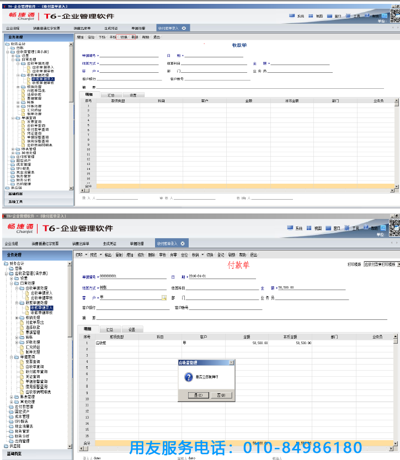
Task: Open 工具 icon in upper window header
Action: pyautogui.click(x=348, y=15)
